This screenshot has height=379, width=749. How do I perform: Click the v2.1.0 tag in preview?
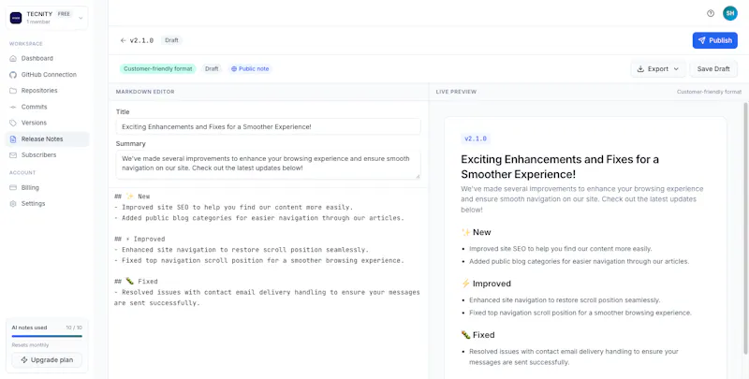coord(476,138)
